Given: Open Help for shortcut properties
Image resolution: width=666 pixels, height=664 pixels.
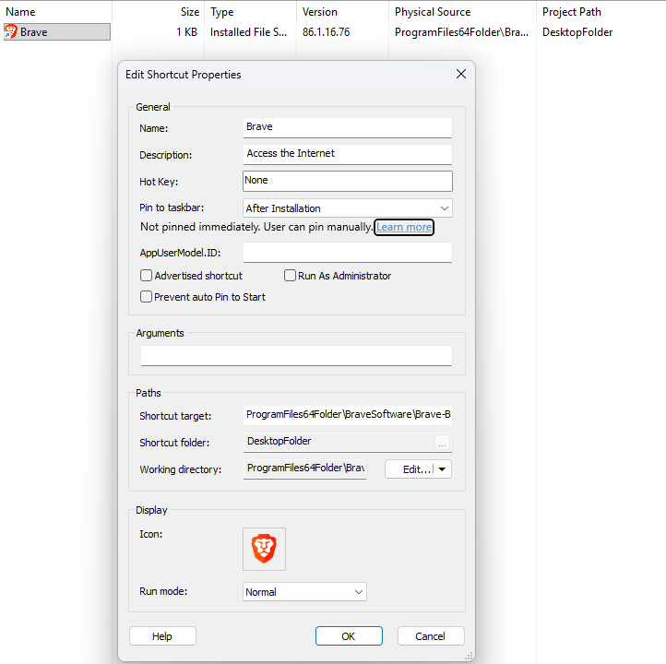Looking at the screenshot, I should (x=162, y=636).
